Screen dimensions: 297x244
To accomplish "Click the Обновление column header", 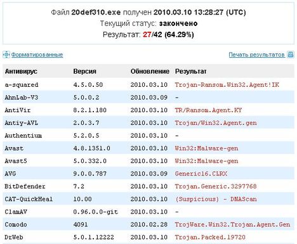I will 150,71.
